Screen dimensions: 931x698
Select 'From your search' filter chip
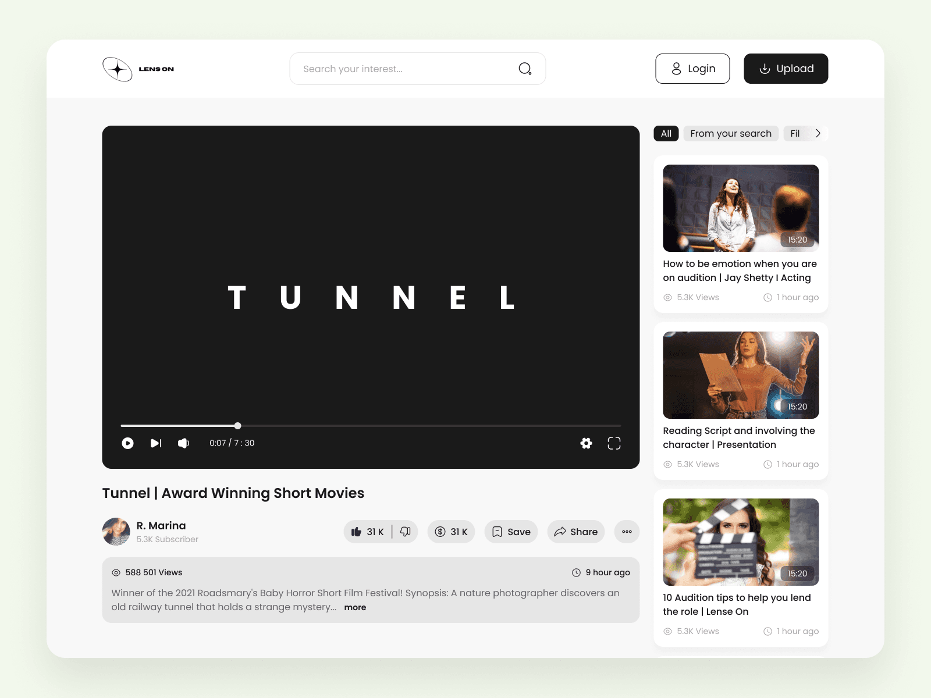point(731,133)
